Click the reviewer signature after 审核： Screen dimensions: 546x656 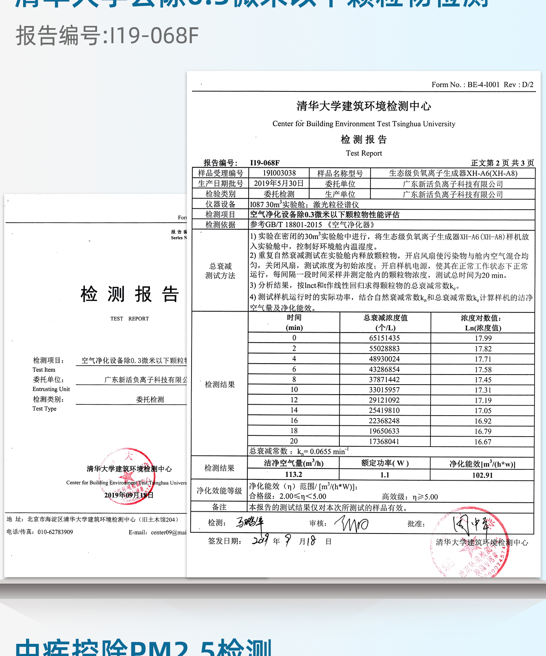pos(352,523)
